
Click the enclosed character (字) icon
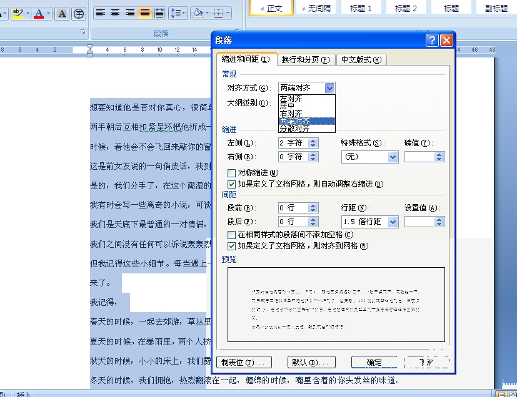pyautogui.click(x=79, y=14)
